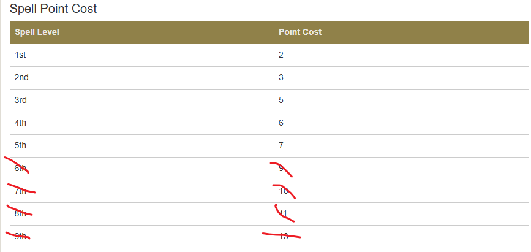
Task: Click the crossed-out 8th spell level cell
Action: pos(21,213)
